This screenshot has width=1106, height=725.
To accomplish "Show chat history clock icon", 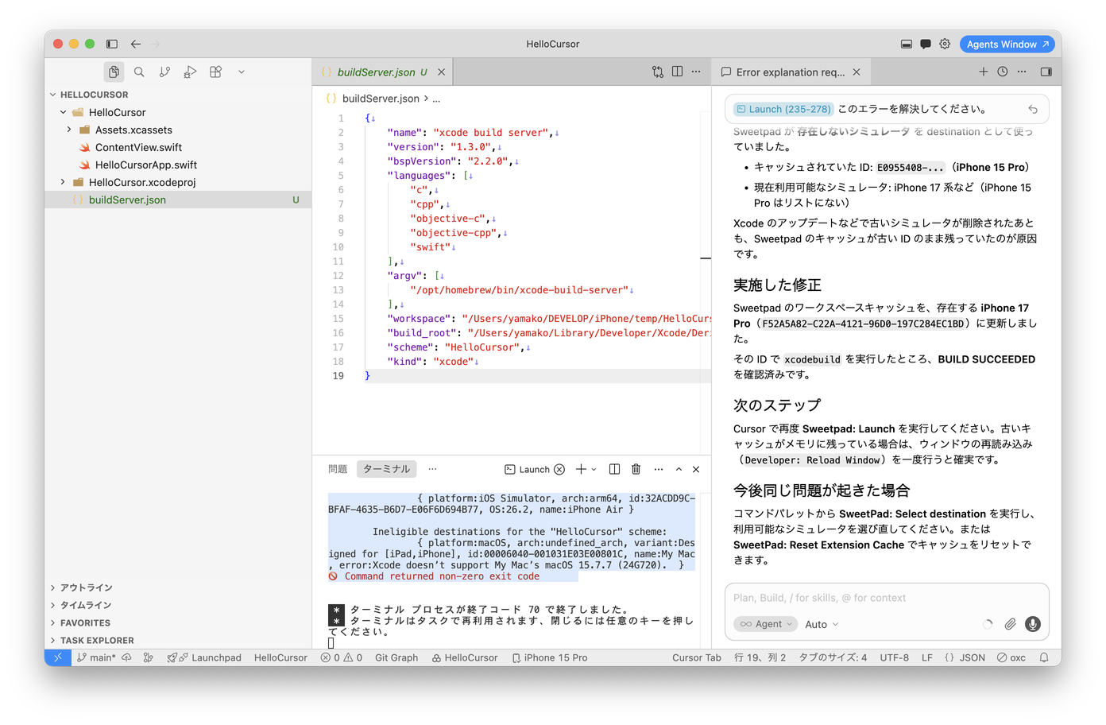I will 1003,72.
